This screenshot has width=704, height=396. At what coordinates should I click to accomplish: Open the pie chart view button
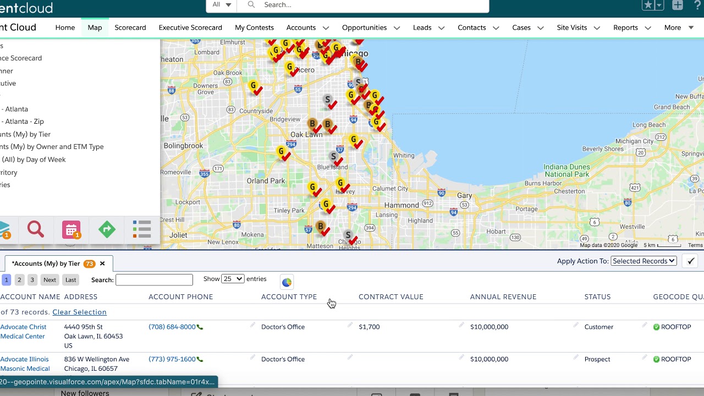pos(287,282)
